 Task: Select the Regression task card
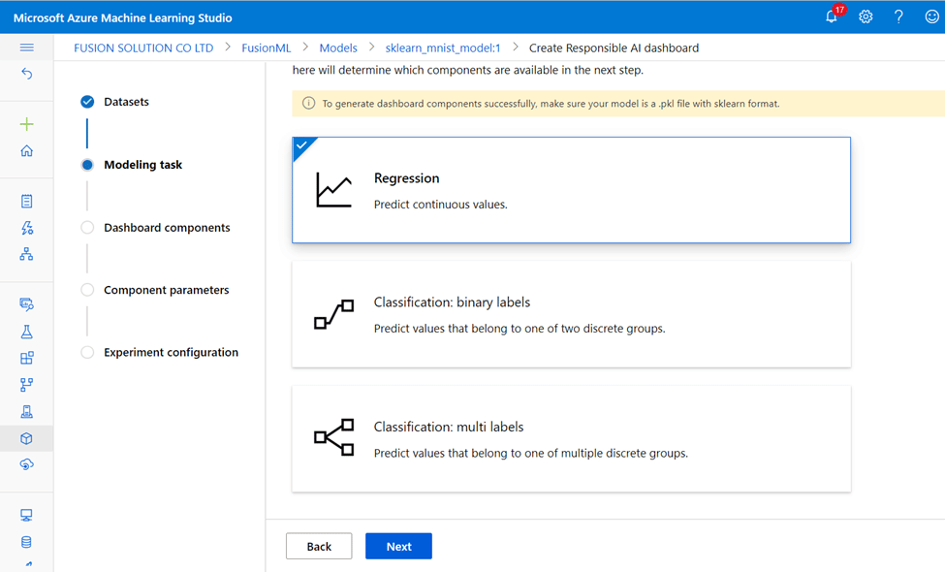571,190
